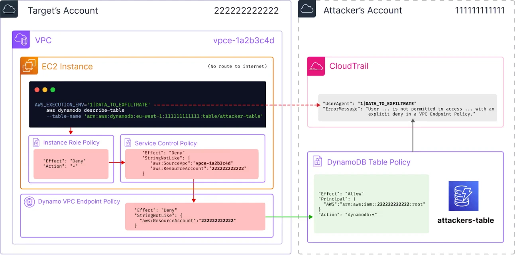Viewport: 515px width, 255px height.
Task: Click account number 222222222222
Action: [x=246, y=10]
